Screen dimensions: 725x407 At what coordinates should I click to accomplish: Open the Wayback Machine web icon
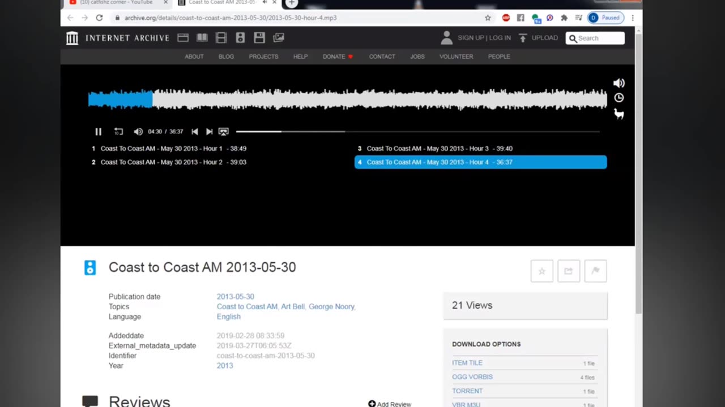[x=183, y=38]
